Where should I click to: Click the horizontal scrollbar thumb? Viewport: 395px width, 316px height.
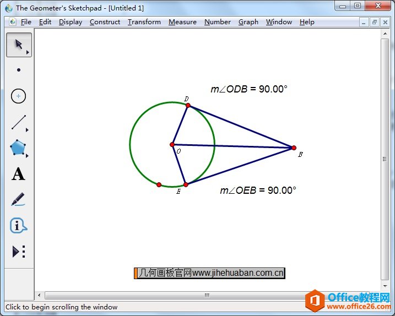(207, 295)
